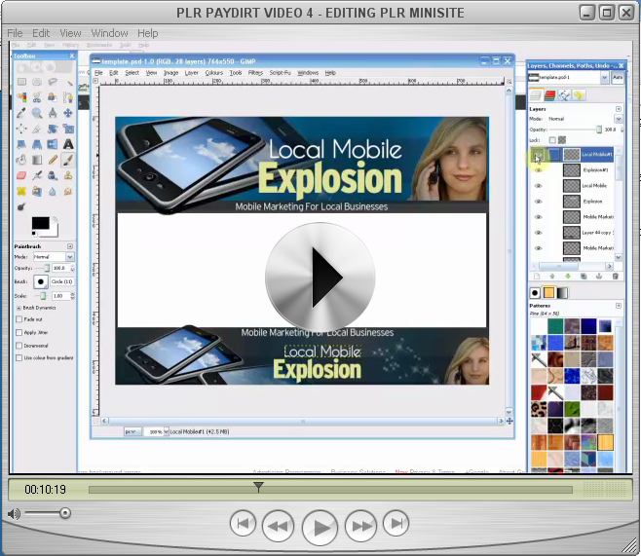Hide the Layer 44 copy eye icon

[x=538, y=233]
